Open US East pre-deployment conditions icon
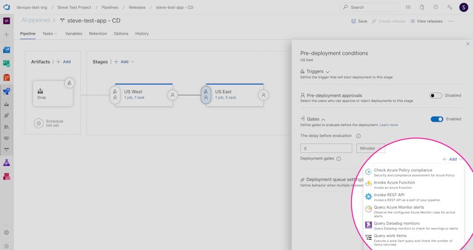 click(x=206, y=95)
